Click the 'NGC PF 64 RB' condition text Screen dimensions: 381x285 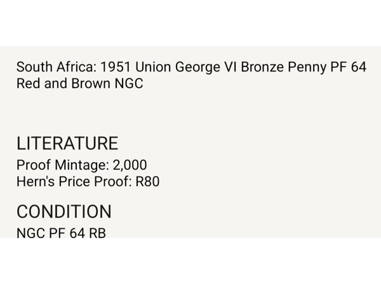pyautogui.click(x=61, y=233)
